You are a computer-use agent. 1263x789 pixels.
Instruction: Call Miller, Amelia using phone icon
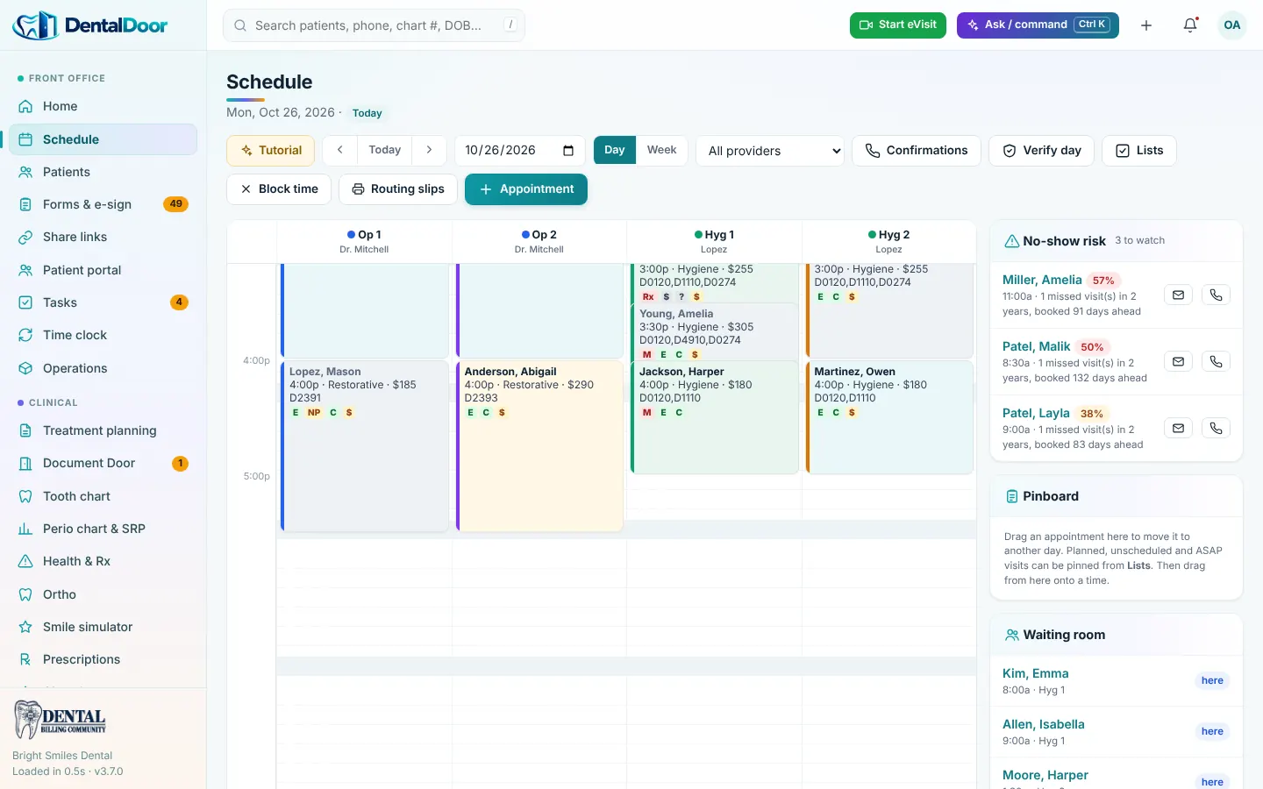tap(1216, 295)
